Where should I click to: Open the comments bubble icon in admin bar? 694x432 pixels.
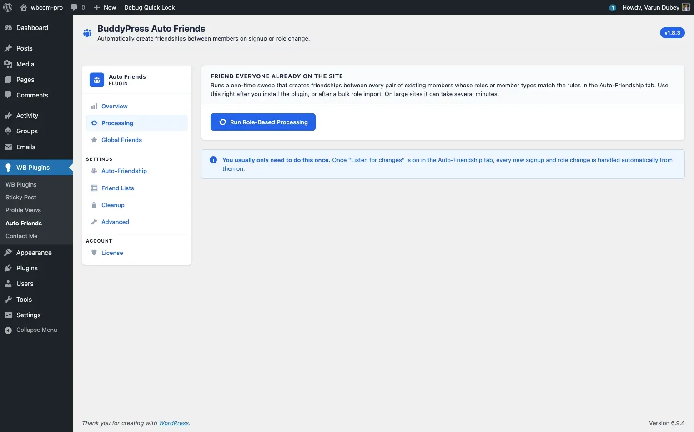tap(74, 7)
